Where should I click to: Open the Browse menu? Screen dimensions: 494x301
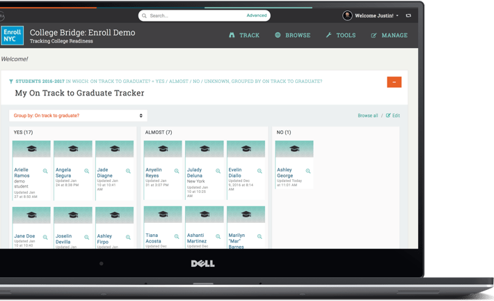pyautogui.click(x=292, y=36)
